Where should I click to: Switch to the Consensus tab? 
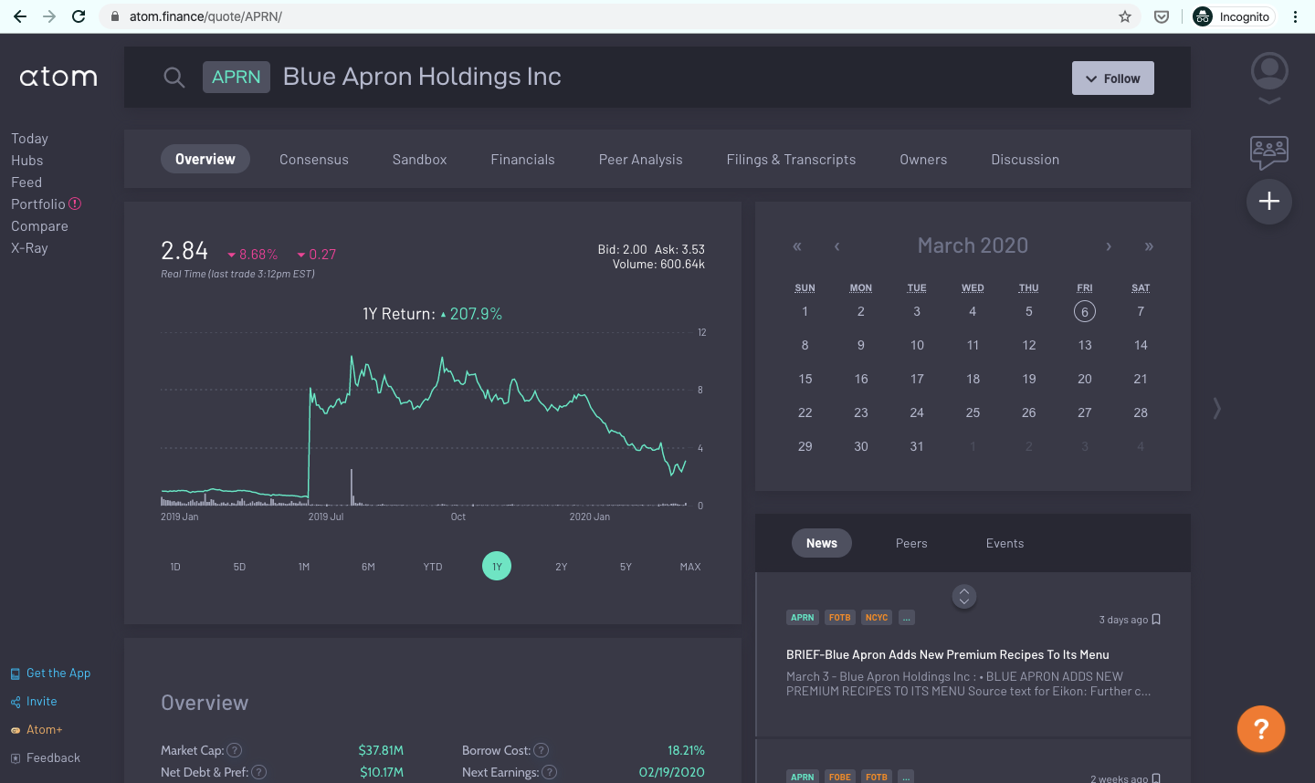[x=314, y=160]
